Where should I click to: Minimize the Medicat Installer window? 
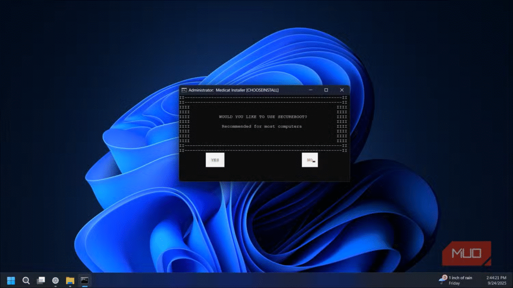coord(311,90)
